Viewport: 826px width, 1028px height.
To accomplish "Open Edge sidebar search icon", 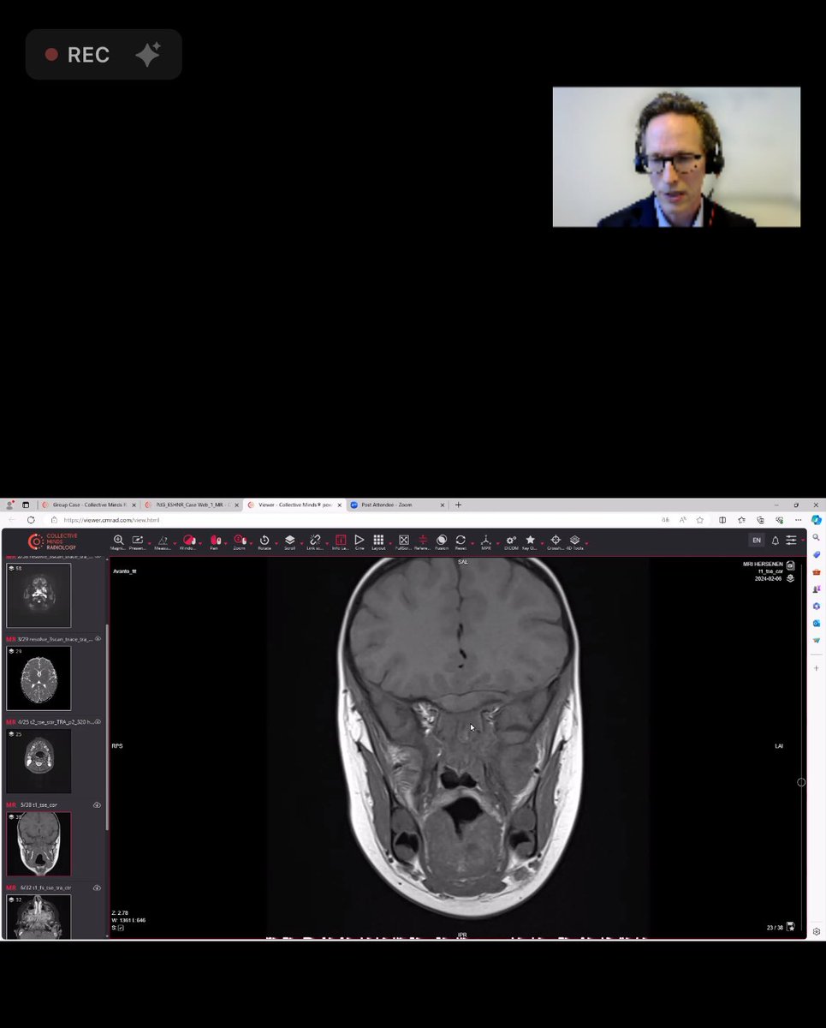I will pyautogui.click(x=817, y=537).
